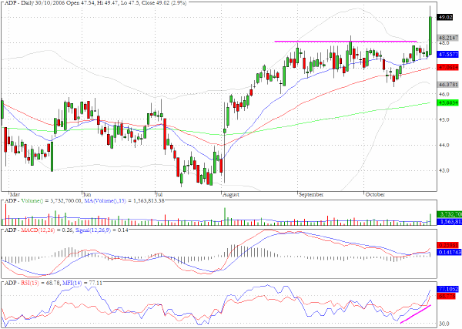Click the blue 0.141743 signal value tag
The width and height of the screenshot is (462, 329).
(x=449, y=253)
